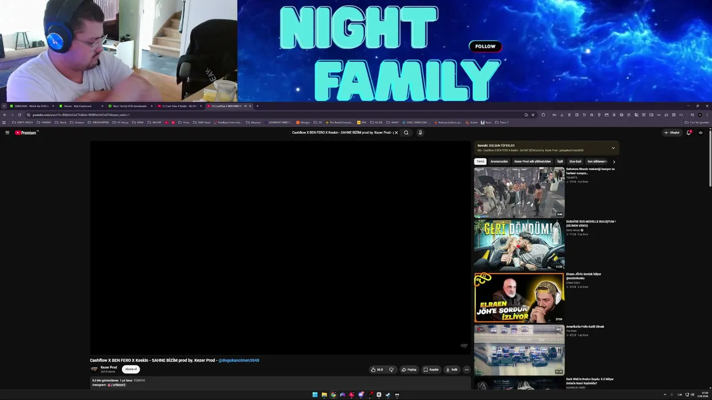Image resolution: width=712 pixels, height=400 pixels.
Task: Open YouTube notifications bell
Action: click(x=689, y=133)
